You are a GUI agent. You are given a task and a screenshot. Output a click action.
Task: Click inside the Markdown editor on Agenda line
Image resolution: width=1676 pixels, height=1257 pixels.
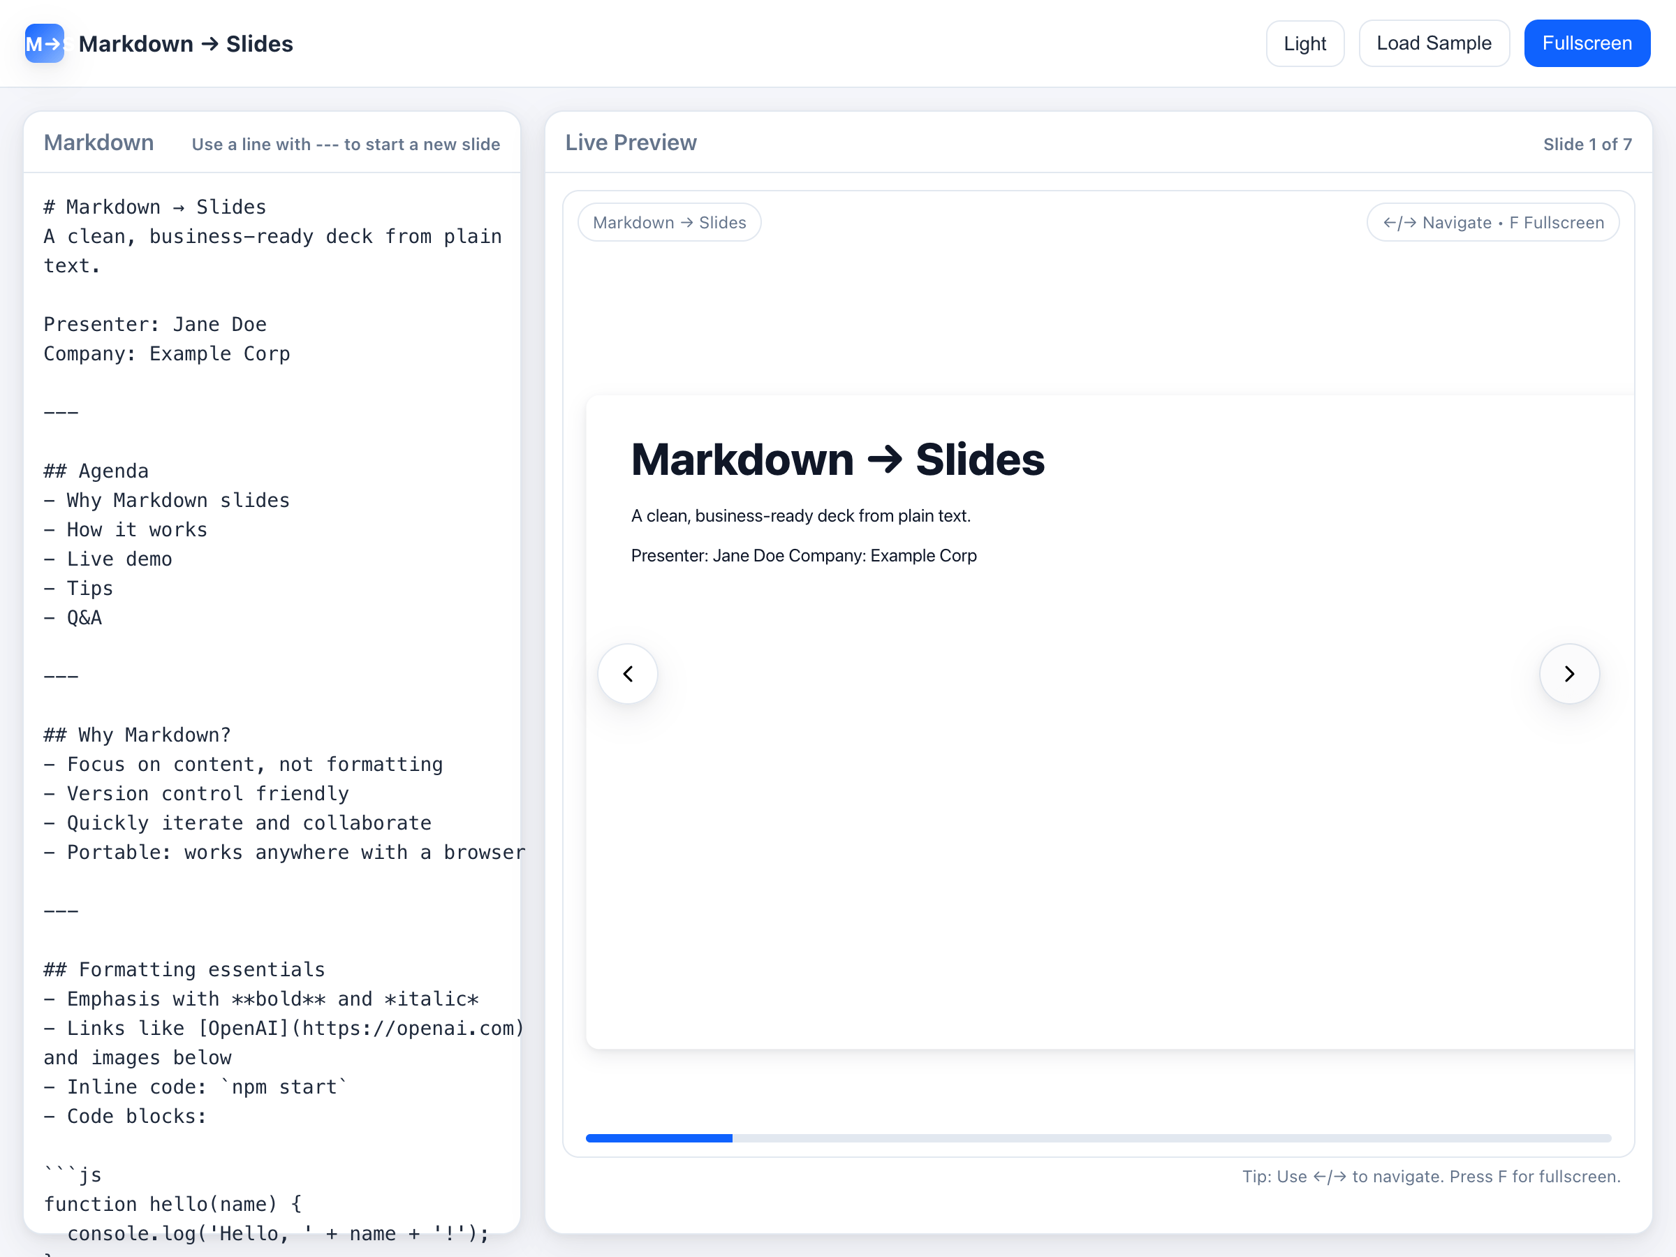coord(114,471)
